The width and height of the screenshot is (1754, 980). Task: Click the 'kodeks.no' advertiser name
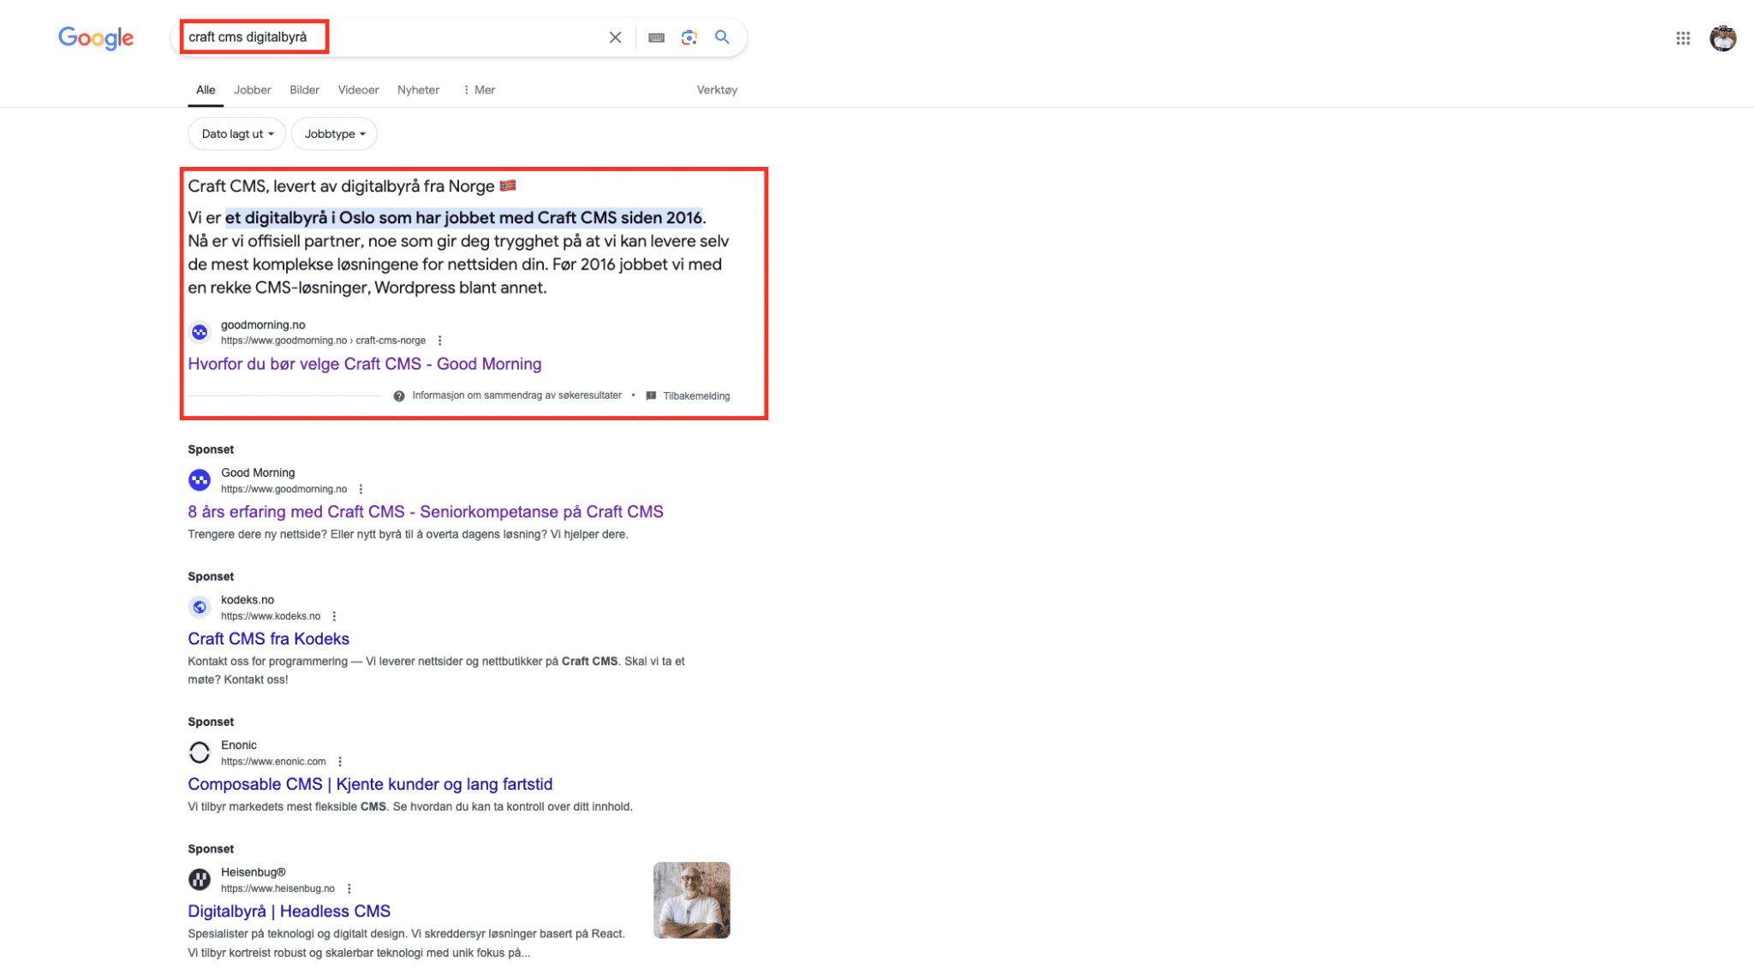248,600
